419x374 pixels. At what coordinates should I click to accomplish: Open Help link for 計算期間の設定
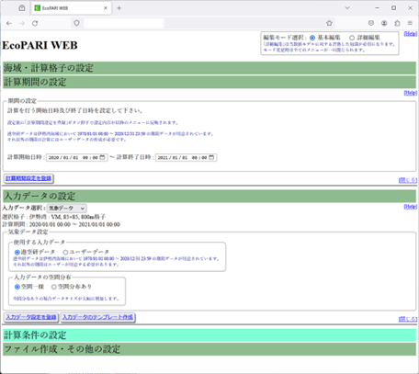pyautogui.click(x=411, y=93)
